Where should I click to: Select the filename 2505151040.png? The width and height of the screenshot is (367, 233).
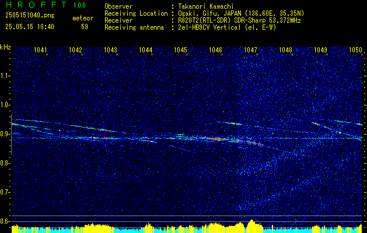coord(30,16)
